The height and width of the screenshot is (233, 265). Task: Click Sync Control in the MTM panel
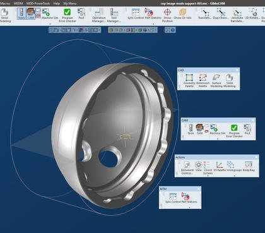173,198
